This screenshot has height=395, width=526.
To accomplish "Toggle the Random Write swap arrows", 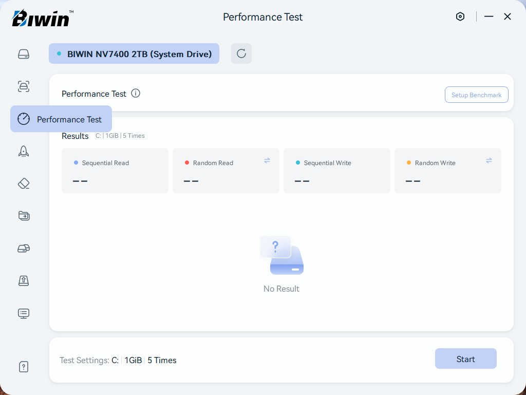I will coord(489,160).
